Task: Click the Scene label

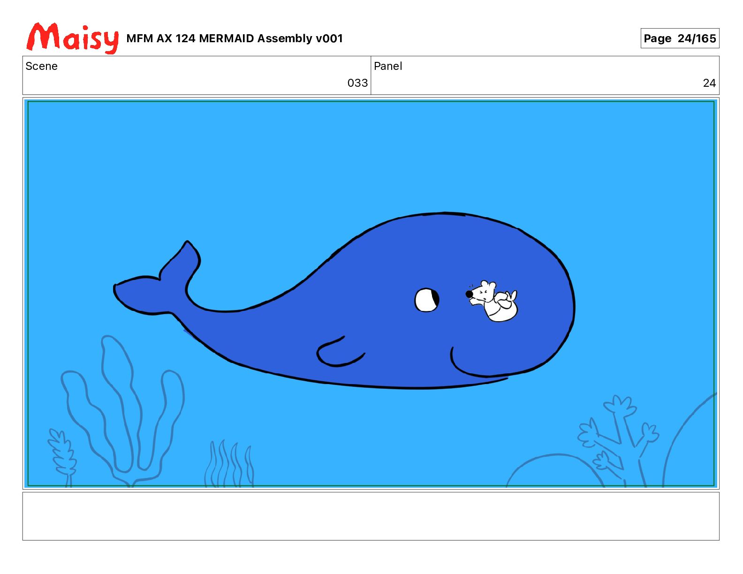Action: (41, 66)
